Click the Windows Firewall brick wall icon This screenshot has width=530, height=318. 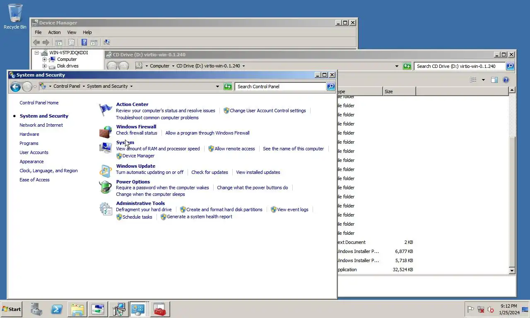(106, 132)
